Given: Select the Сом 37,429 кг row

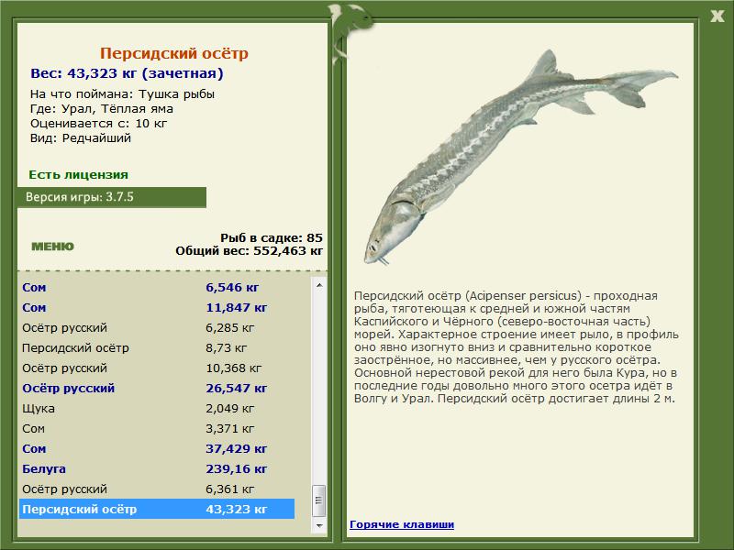Looking at the screenshot, I should click(x=157, y=448).
